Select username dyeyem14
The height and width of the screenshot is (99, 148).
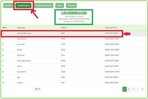point(21,72)
